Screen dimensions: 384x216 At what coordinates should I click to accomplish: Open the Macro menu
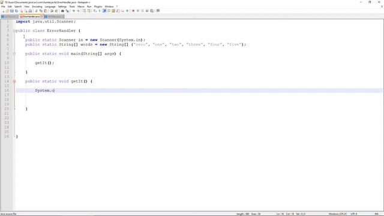pyautogui.click(x=81, y=7)
